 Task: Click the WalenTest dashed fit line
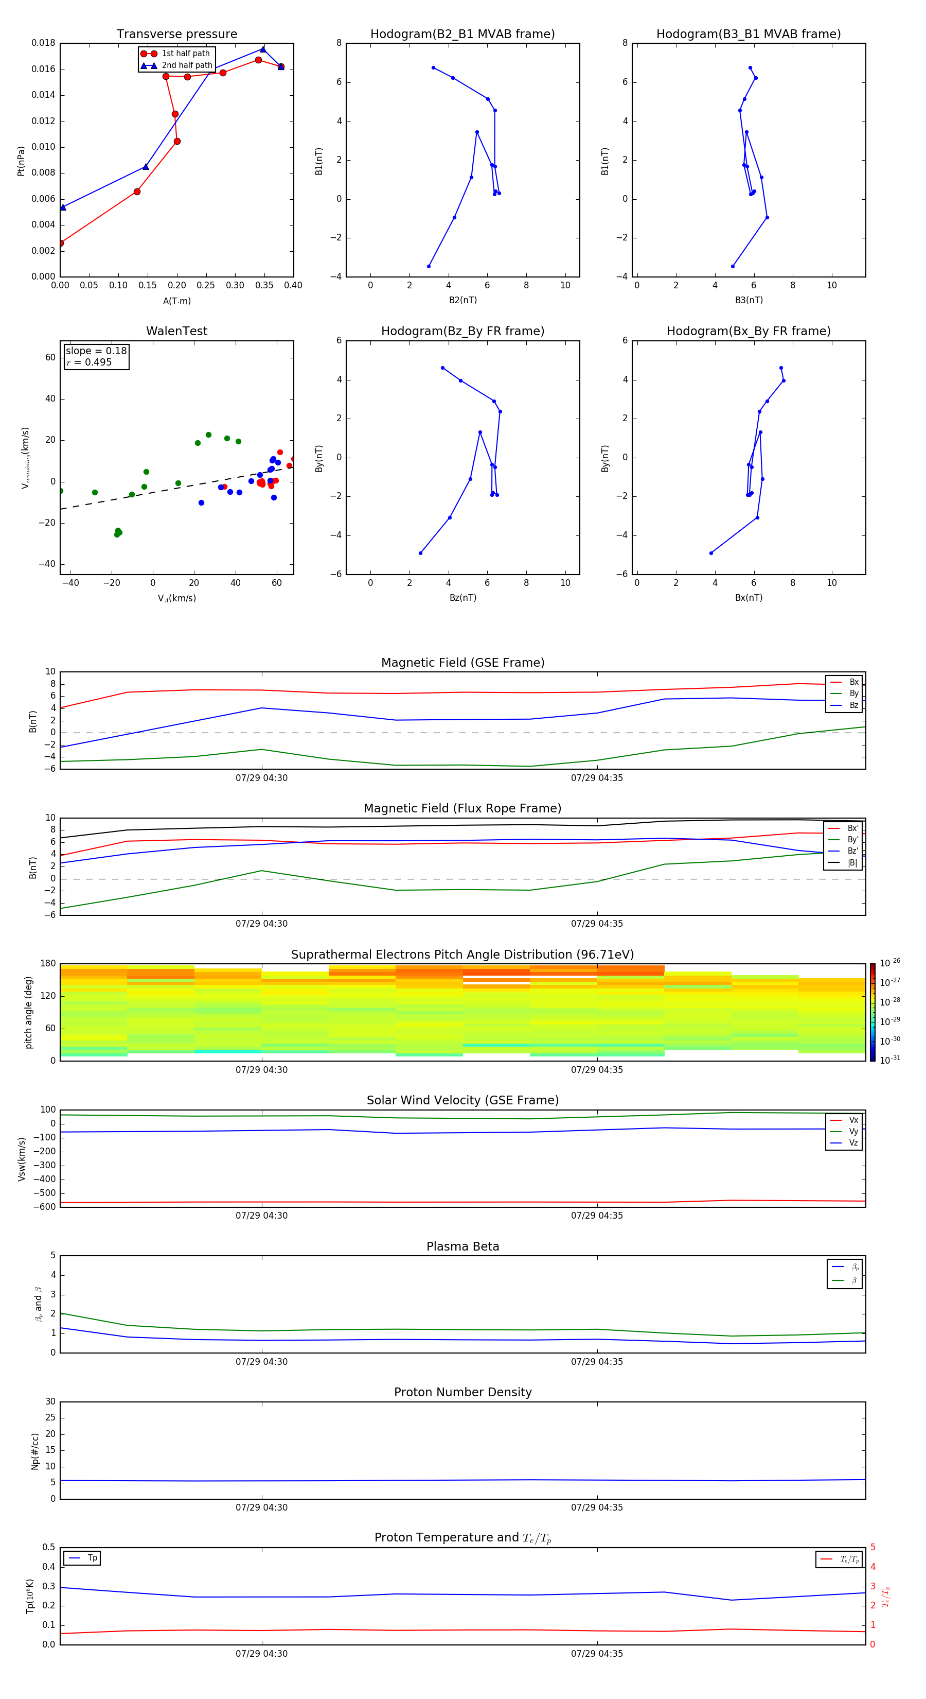tap(176, 488)
